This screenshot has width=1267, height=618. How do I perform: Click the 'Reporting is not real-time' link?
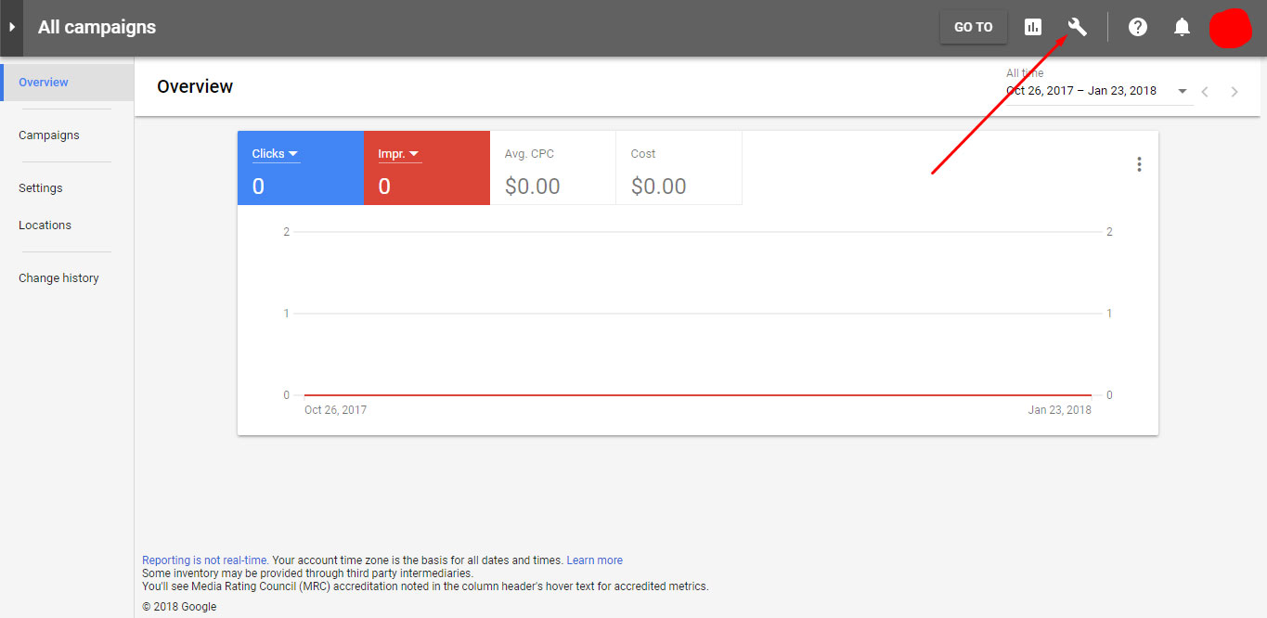coord(205,560)
